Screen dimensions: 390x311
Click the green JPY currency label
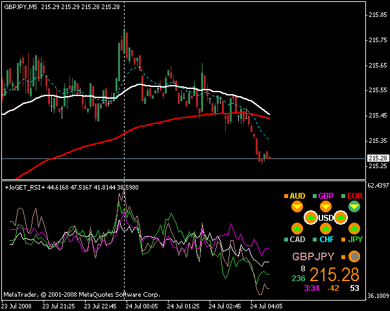(356, 240)
